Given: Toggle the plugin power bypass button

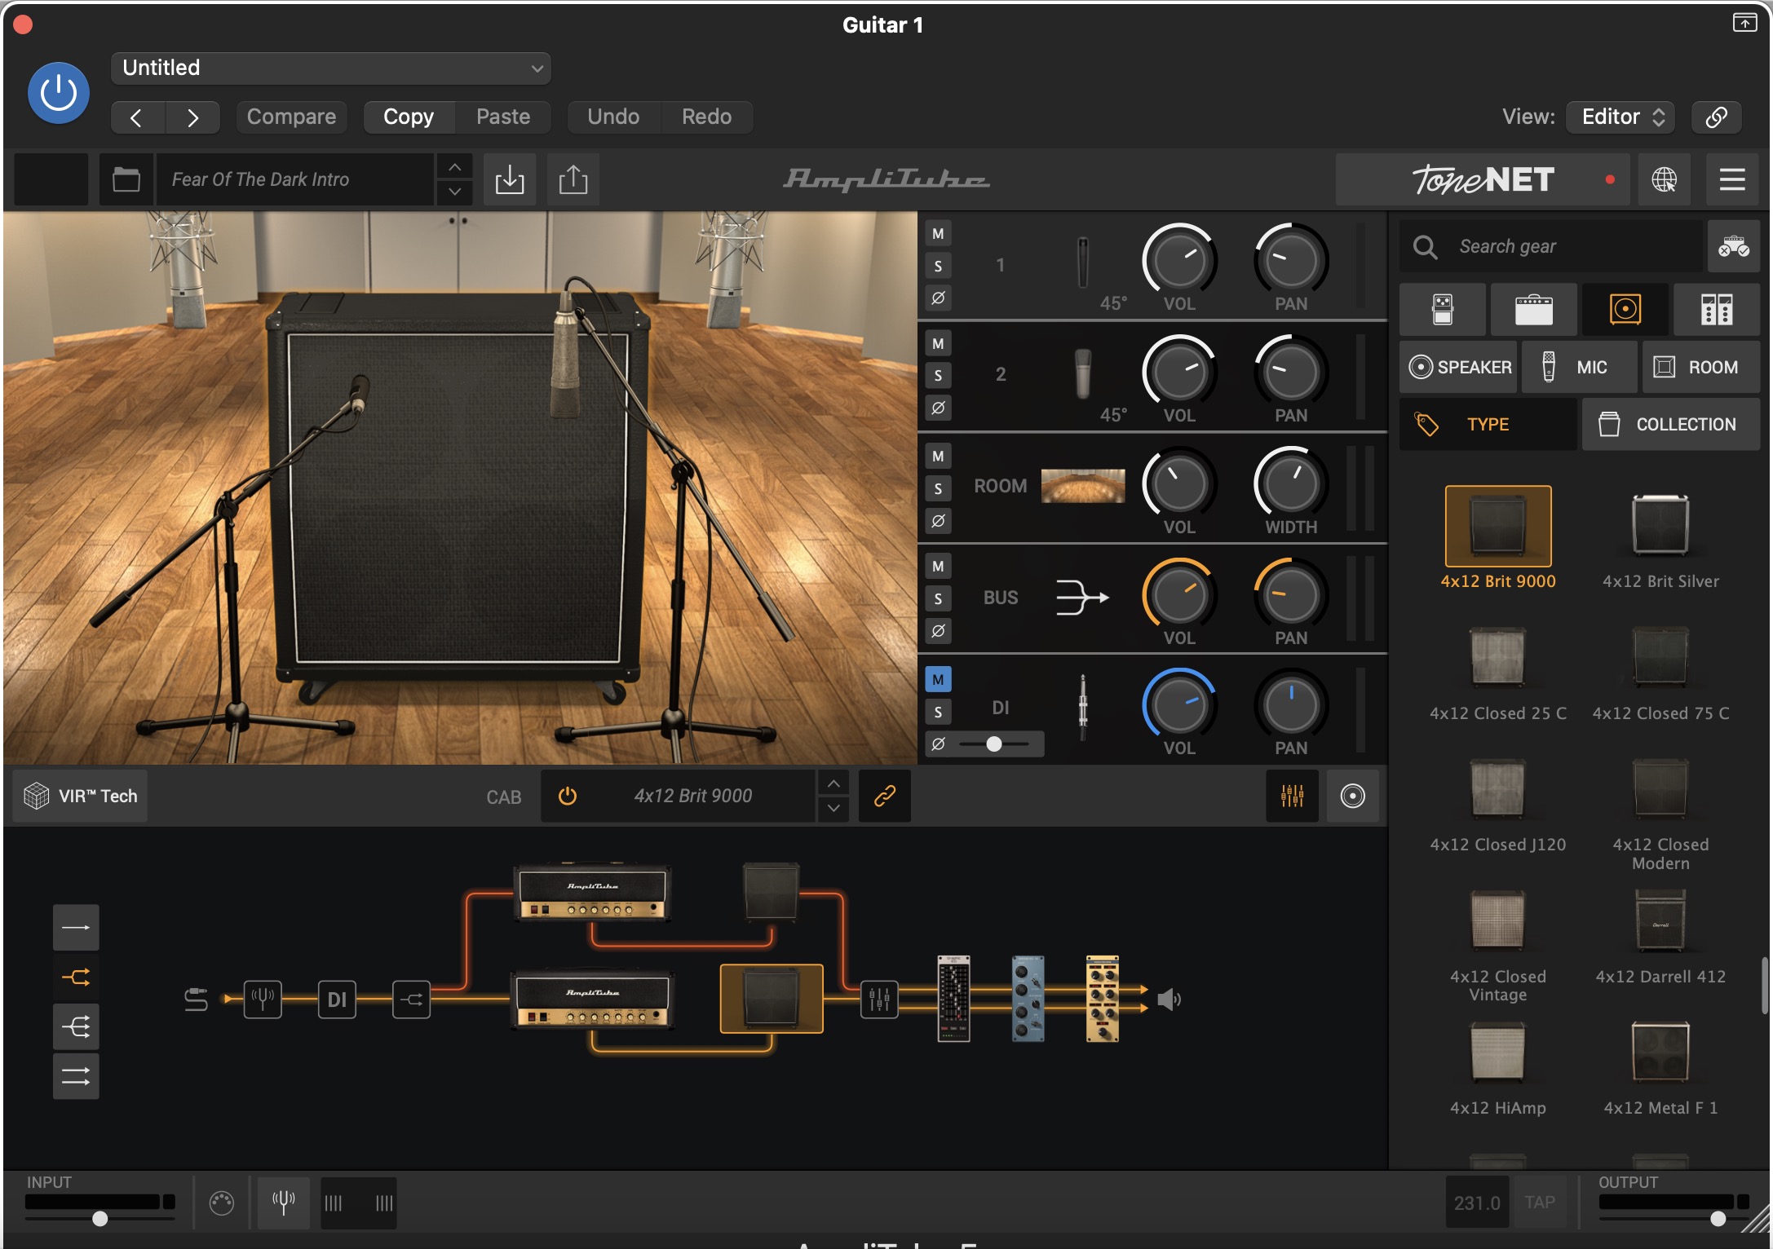Looking at the screenshot, I should coord(59,92).
